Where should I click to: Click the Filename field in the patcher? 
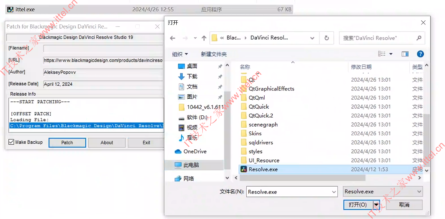click(x=104, y=48)
